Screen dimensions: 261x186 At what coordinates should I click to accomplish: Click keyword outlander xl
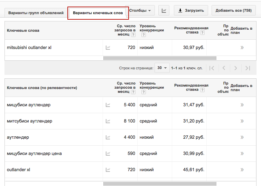pos(18,170)
